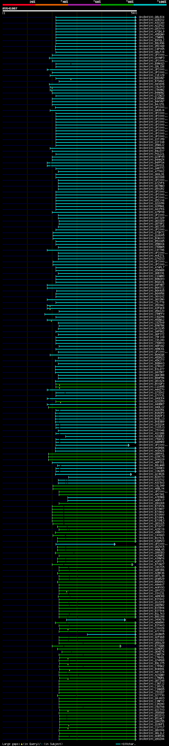Choose UniRef100_B1N3P0 in the hit list
Image resolution: width=169 pixels, height=746 pixels.
click(x=151, y=413)
